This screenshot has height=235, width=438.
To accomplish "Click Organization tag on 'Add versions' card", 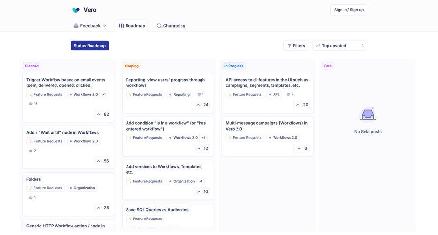I will click(x=182, y=181).
